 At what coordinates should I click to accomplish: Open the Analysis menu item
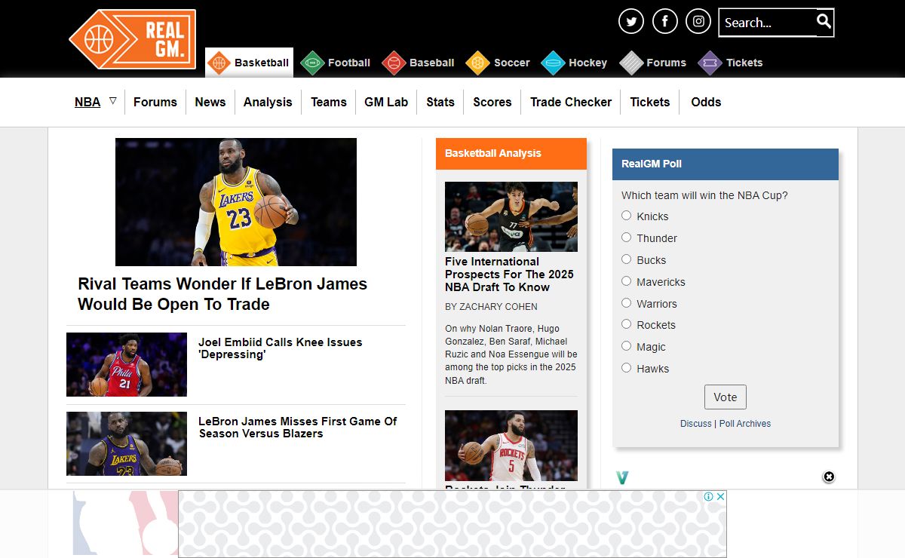[x=268, y=102]
